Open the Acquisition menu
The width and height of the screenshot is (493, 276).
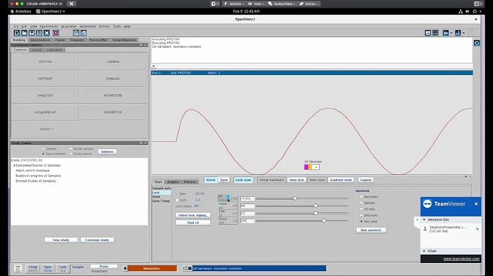point(69,27)
